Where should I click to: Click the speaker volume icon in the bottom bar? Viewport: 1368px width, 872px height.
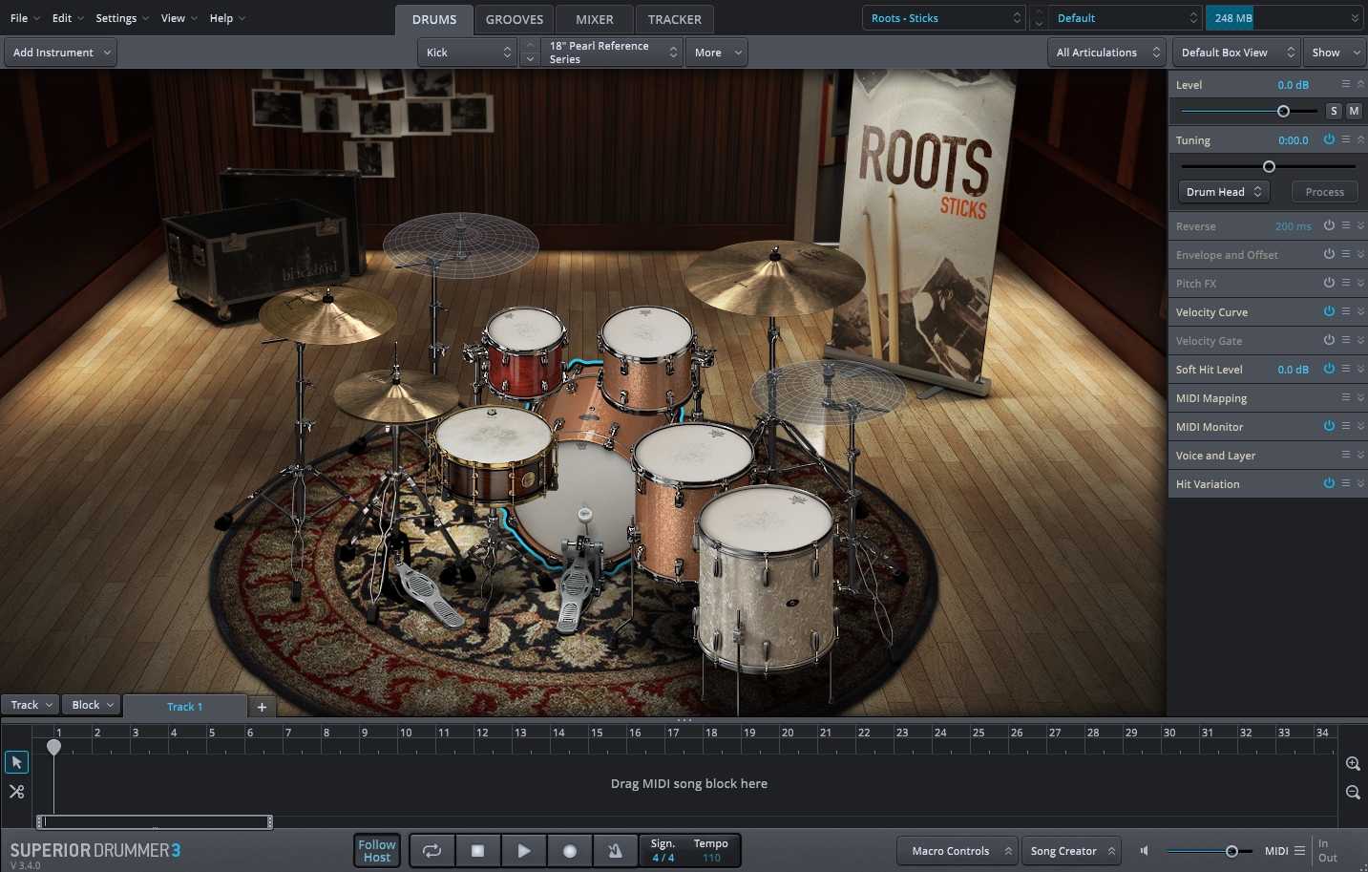coord(1143,850)
